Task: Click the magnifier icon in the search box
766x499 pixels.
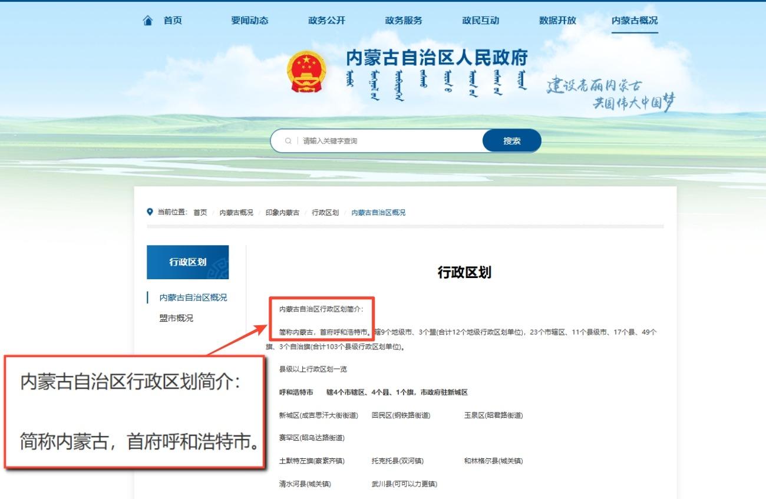Action: (x=288, y=141)
